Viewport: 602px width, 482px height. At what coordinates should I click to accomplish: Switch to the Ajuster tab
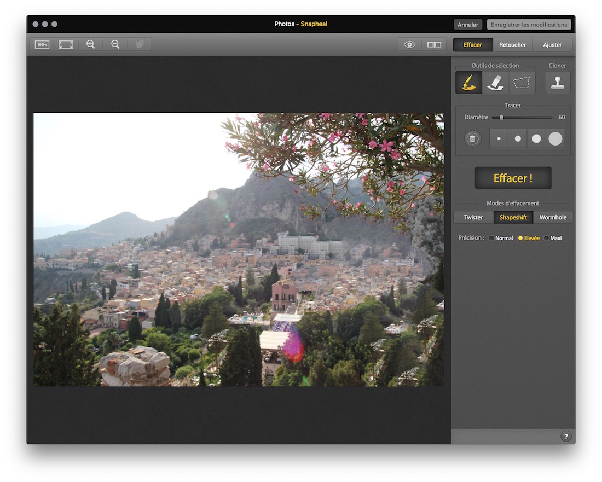point(552,45)
